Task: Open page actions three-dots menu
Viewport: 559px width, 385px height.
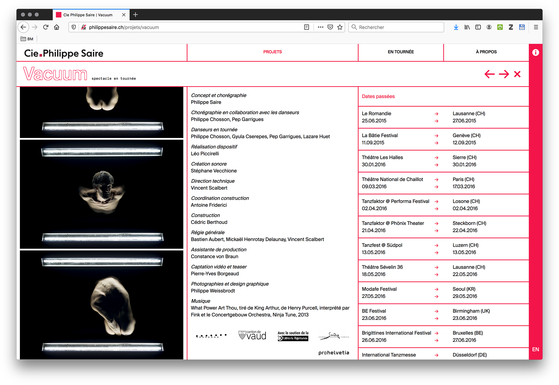Action: (x=320, y=27)
